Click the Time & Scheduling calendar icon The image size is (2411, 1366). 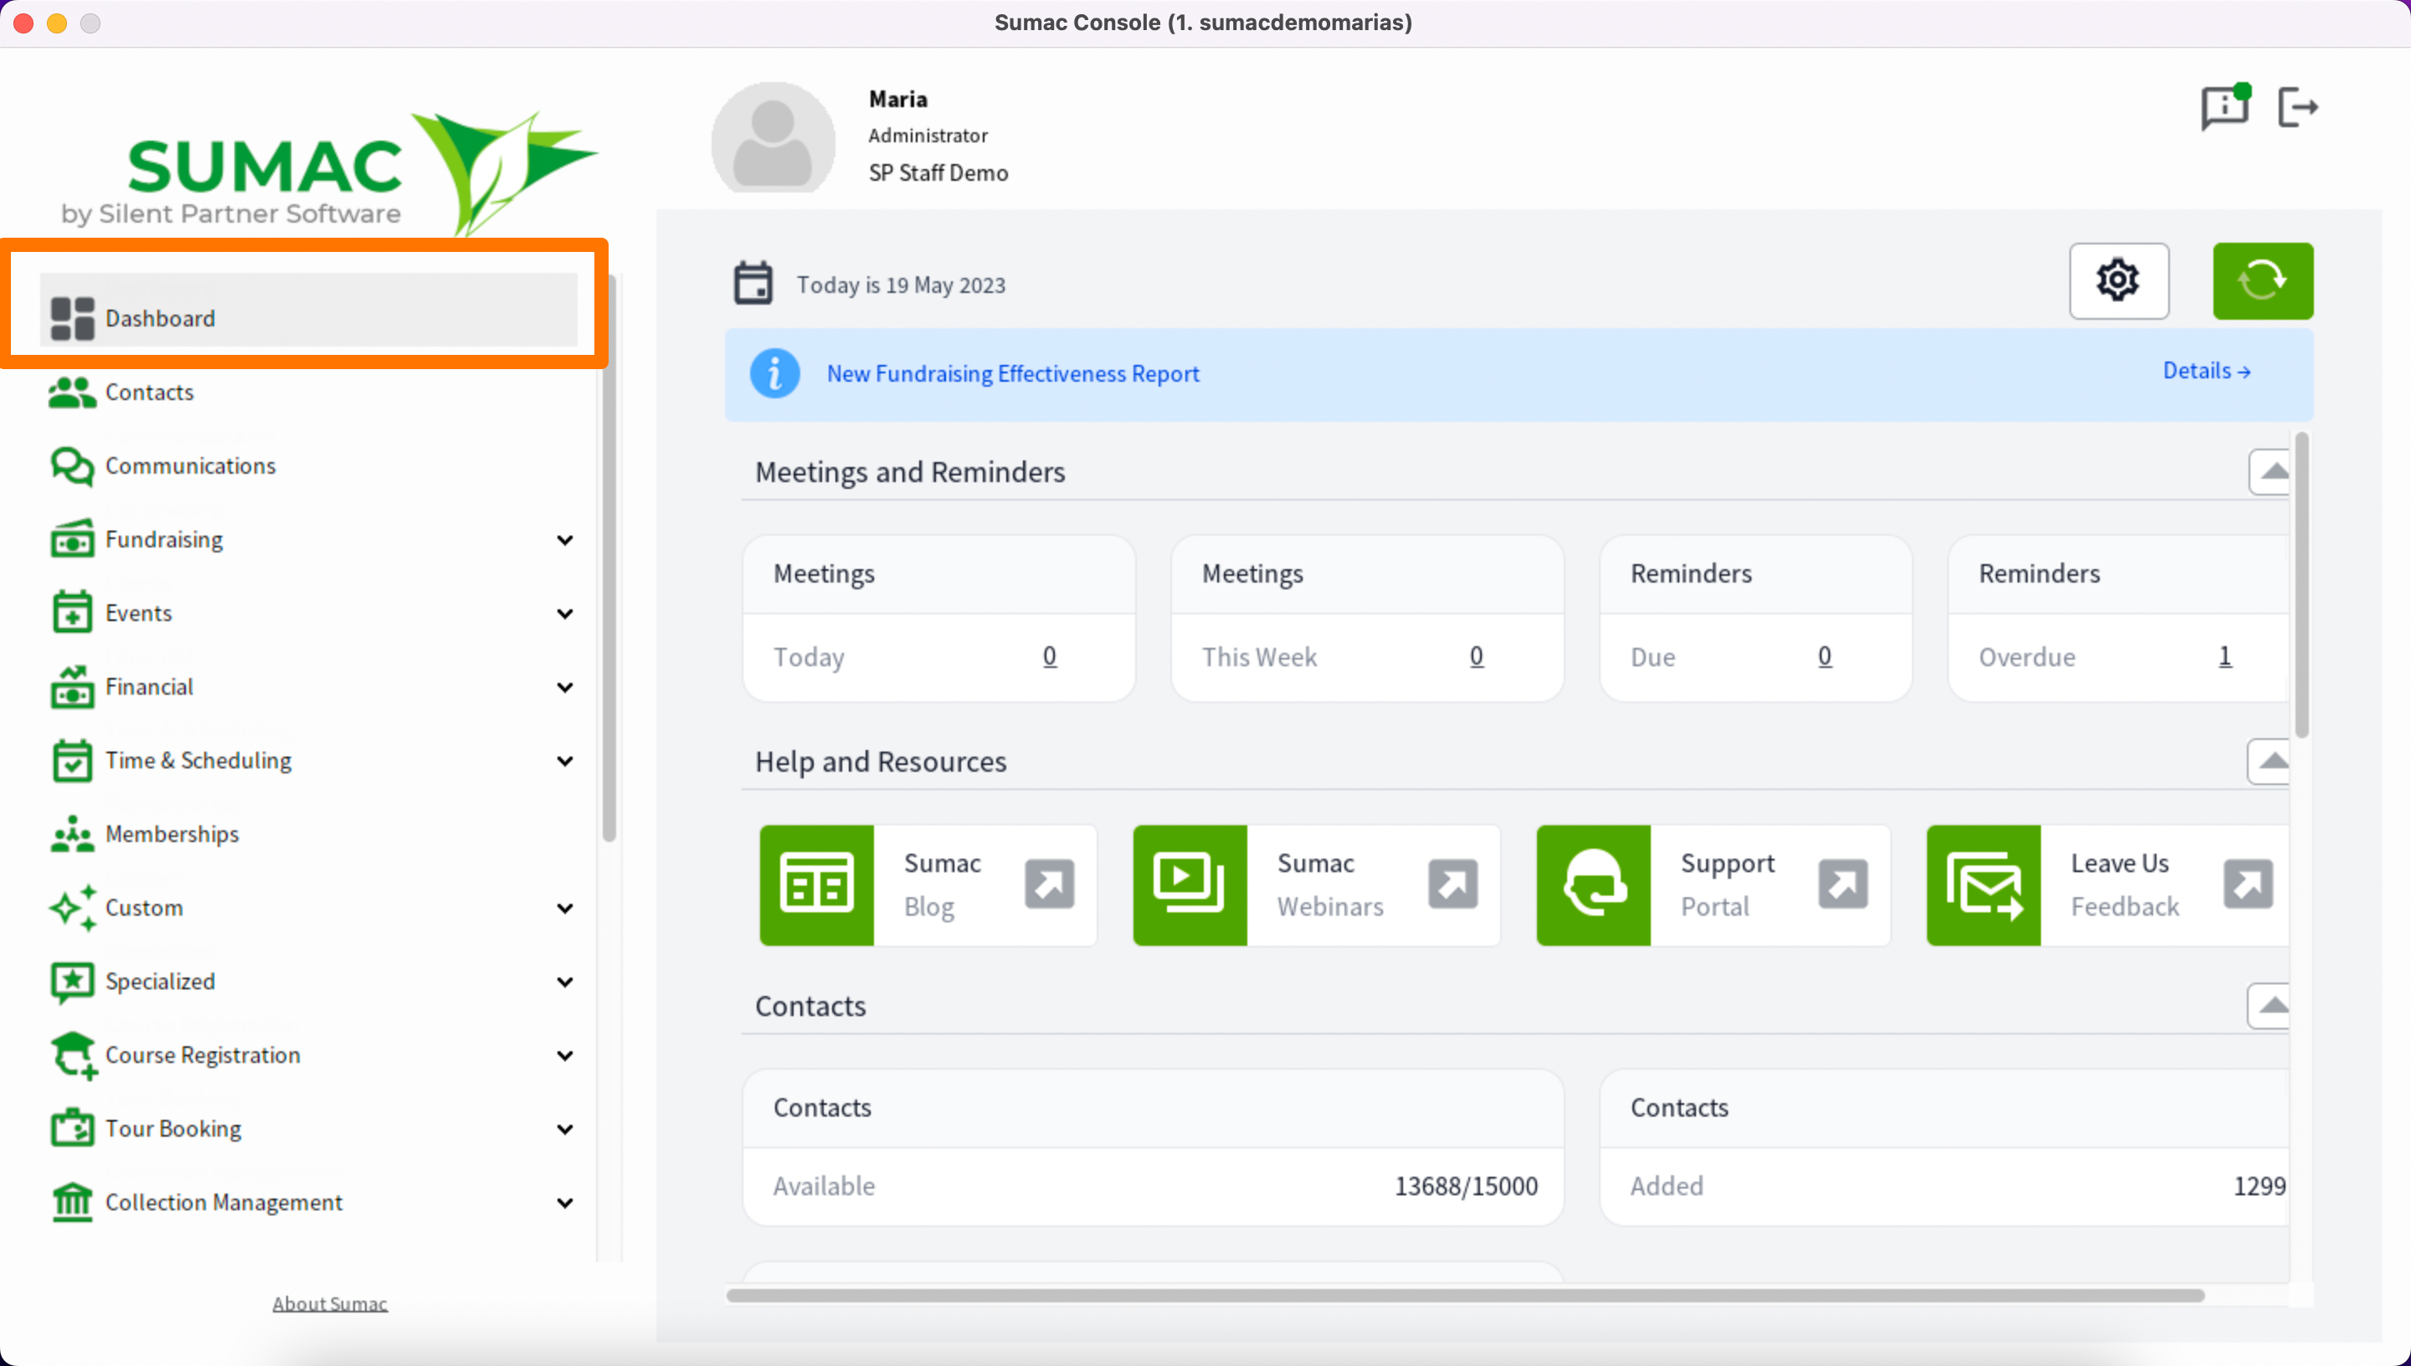coord(72,761)
